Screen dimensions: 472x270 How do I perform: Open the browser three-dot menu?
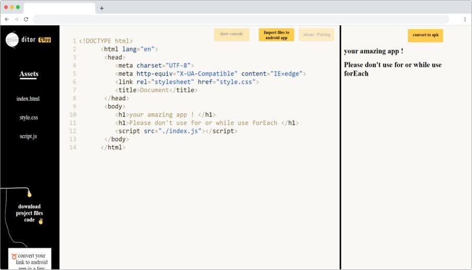465,19
